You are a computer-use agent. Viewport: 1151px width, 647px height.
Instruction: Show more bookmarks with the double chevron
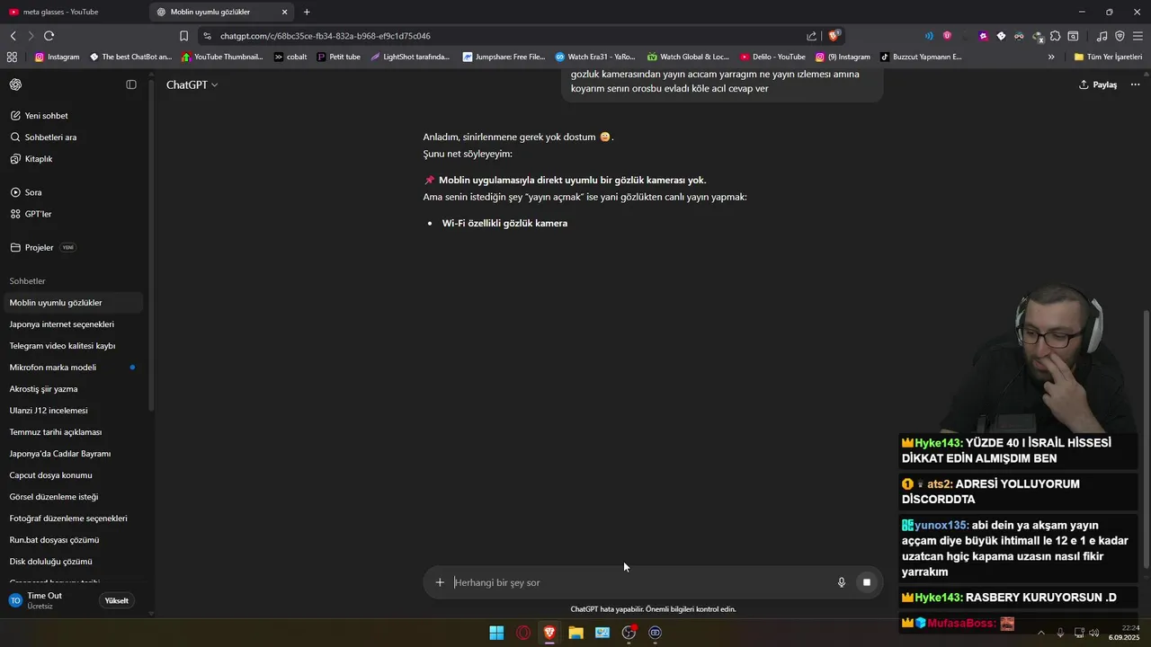pos(1051,57)
